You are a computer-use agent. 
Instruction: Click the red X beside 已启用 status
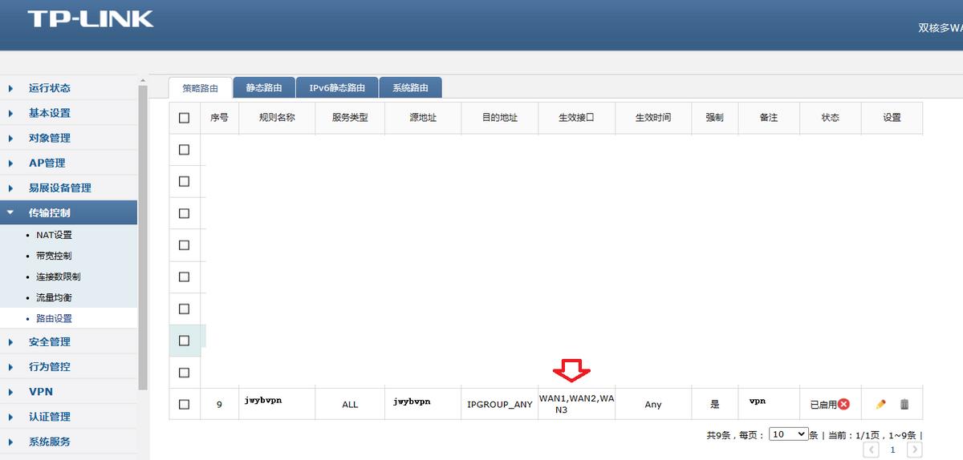(x=843, y=404)
